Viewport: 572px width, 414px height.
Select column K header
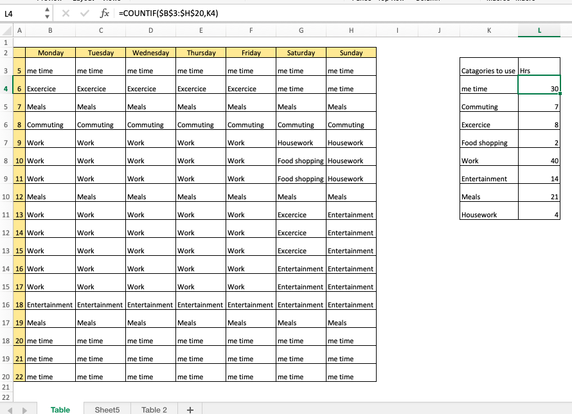(x=489, y=31)
